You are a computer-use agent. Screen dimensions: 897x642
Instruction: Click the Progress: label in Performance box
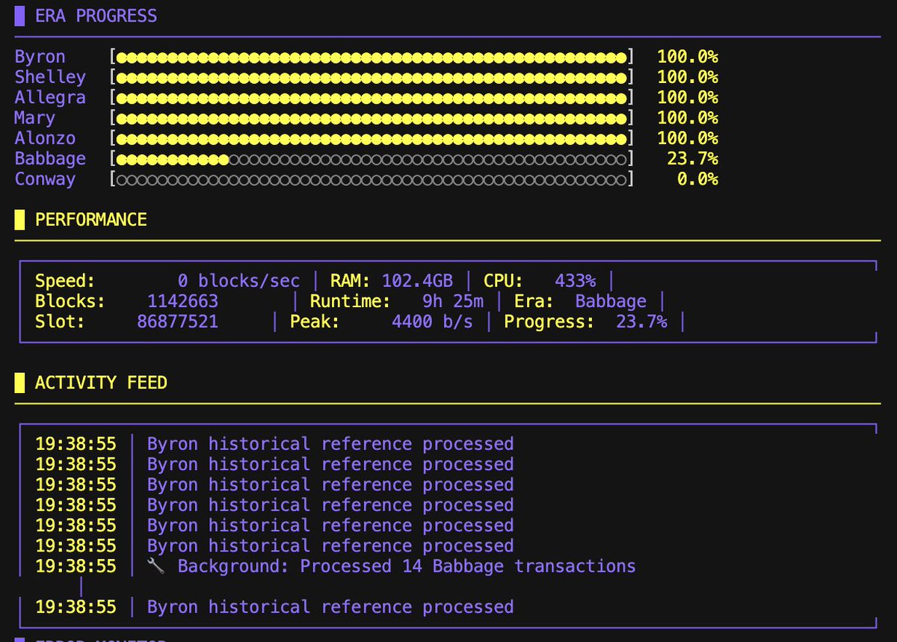[x=549, y=321]
